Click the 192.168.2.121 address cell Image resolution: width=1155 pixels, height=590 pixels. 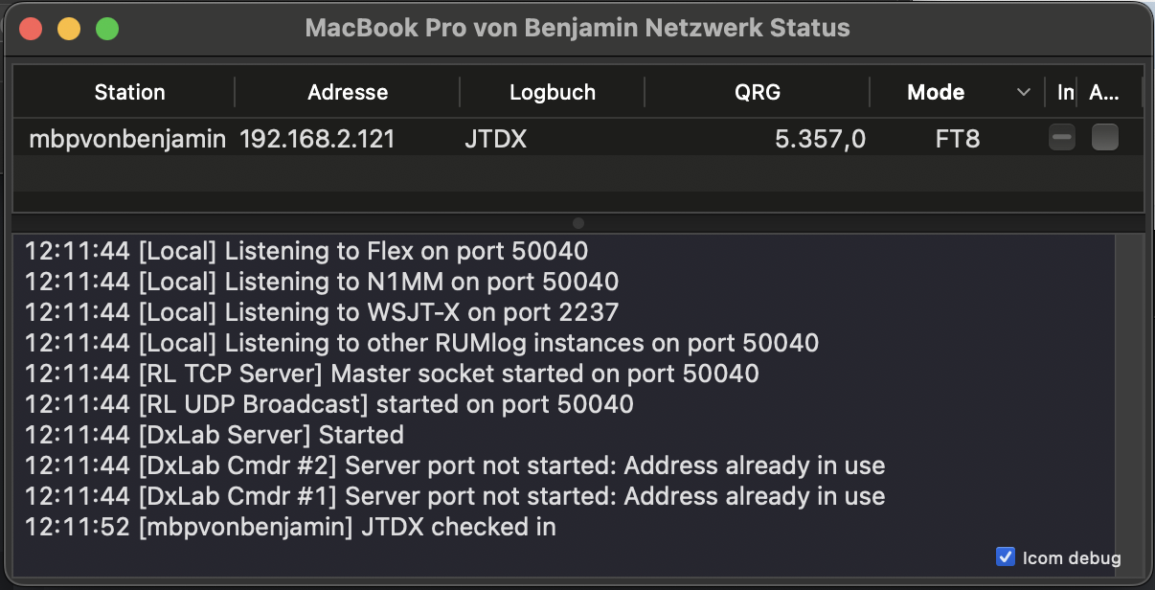coord(317,139)
